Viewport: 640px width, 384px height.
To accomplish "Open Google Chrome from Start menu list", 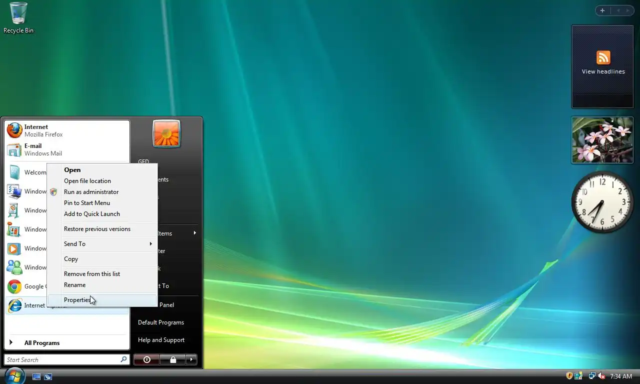I will point(26,286).
